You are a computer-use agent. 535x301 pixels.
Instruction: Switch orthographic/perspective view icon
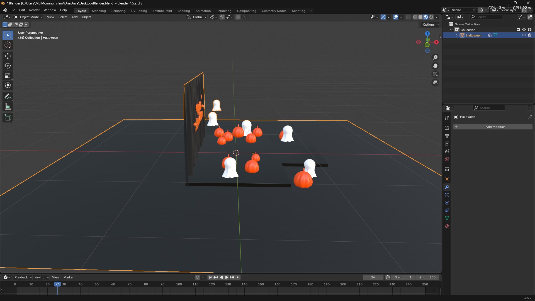coord(435,82)
